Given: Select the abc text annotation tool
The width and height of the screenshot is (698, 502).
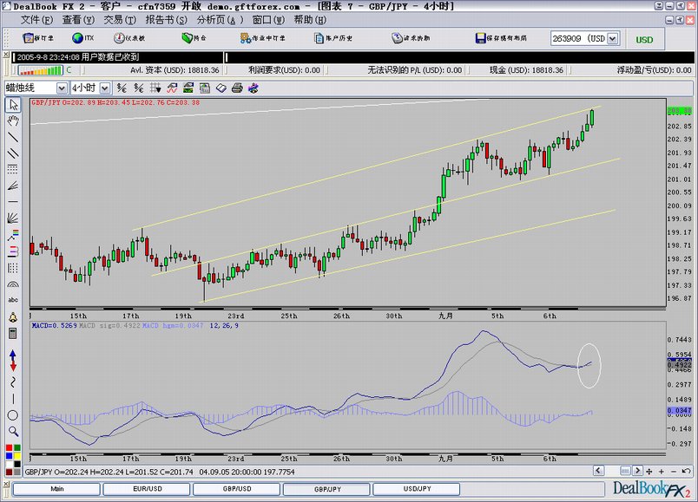Looking at the screenshot, I should 13,300.
